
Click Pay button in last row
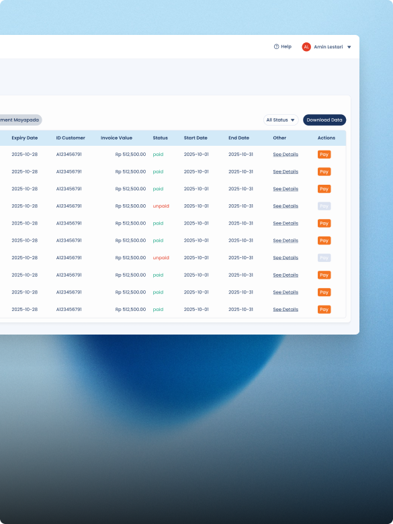tap(324, 310)
